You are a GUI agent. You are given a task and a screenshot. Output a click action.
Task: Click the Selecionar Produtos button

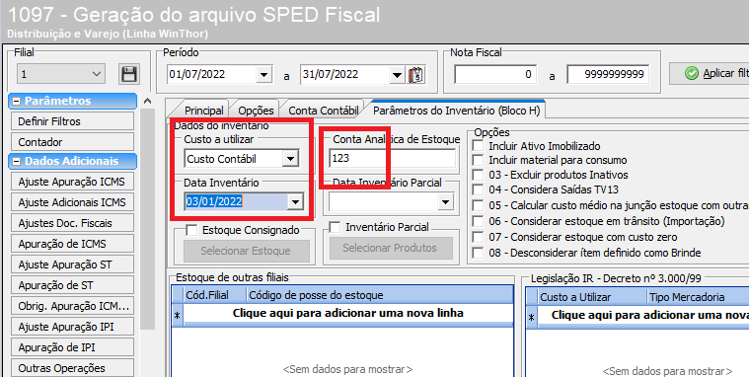tap(390, 248)
